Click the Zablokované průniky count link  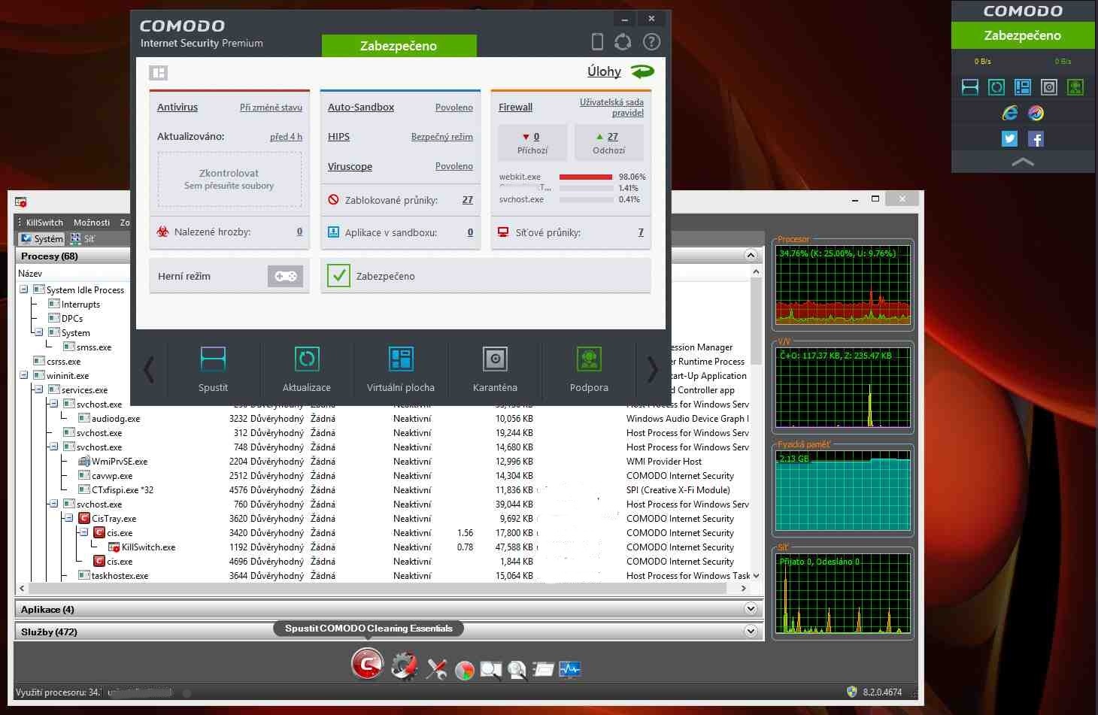467,200
